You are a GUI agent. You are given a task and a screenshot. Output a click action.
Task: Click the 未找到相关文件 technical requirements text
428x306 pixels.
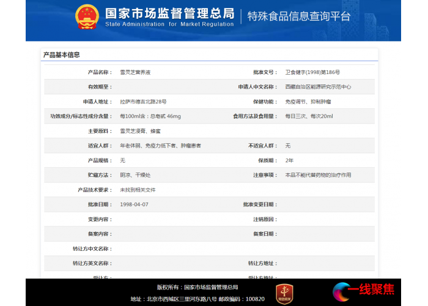(138, 190)
